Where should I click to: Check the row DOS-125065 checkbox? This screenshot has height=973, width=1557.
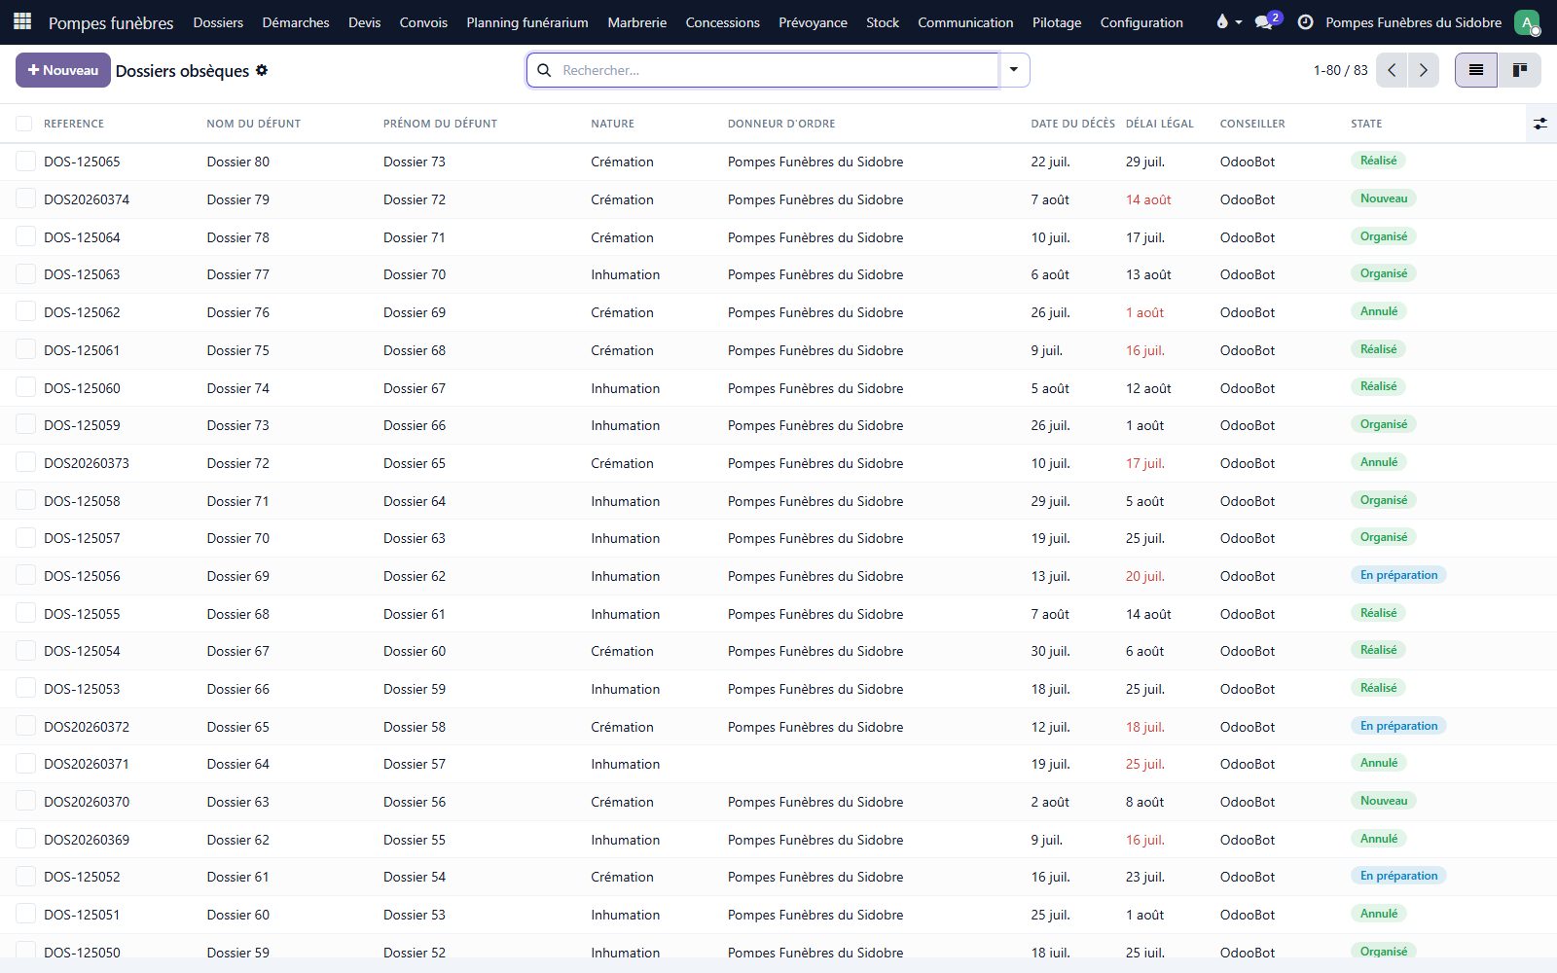(25, 162)
